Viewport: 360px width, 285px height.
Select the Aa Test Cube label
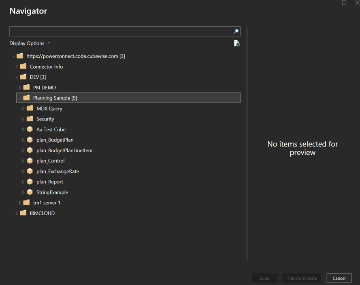51,130
